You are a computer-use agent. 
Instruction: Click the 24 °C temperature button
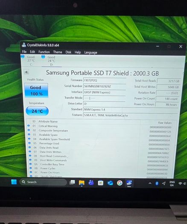click(x=37, y=111)
